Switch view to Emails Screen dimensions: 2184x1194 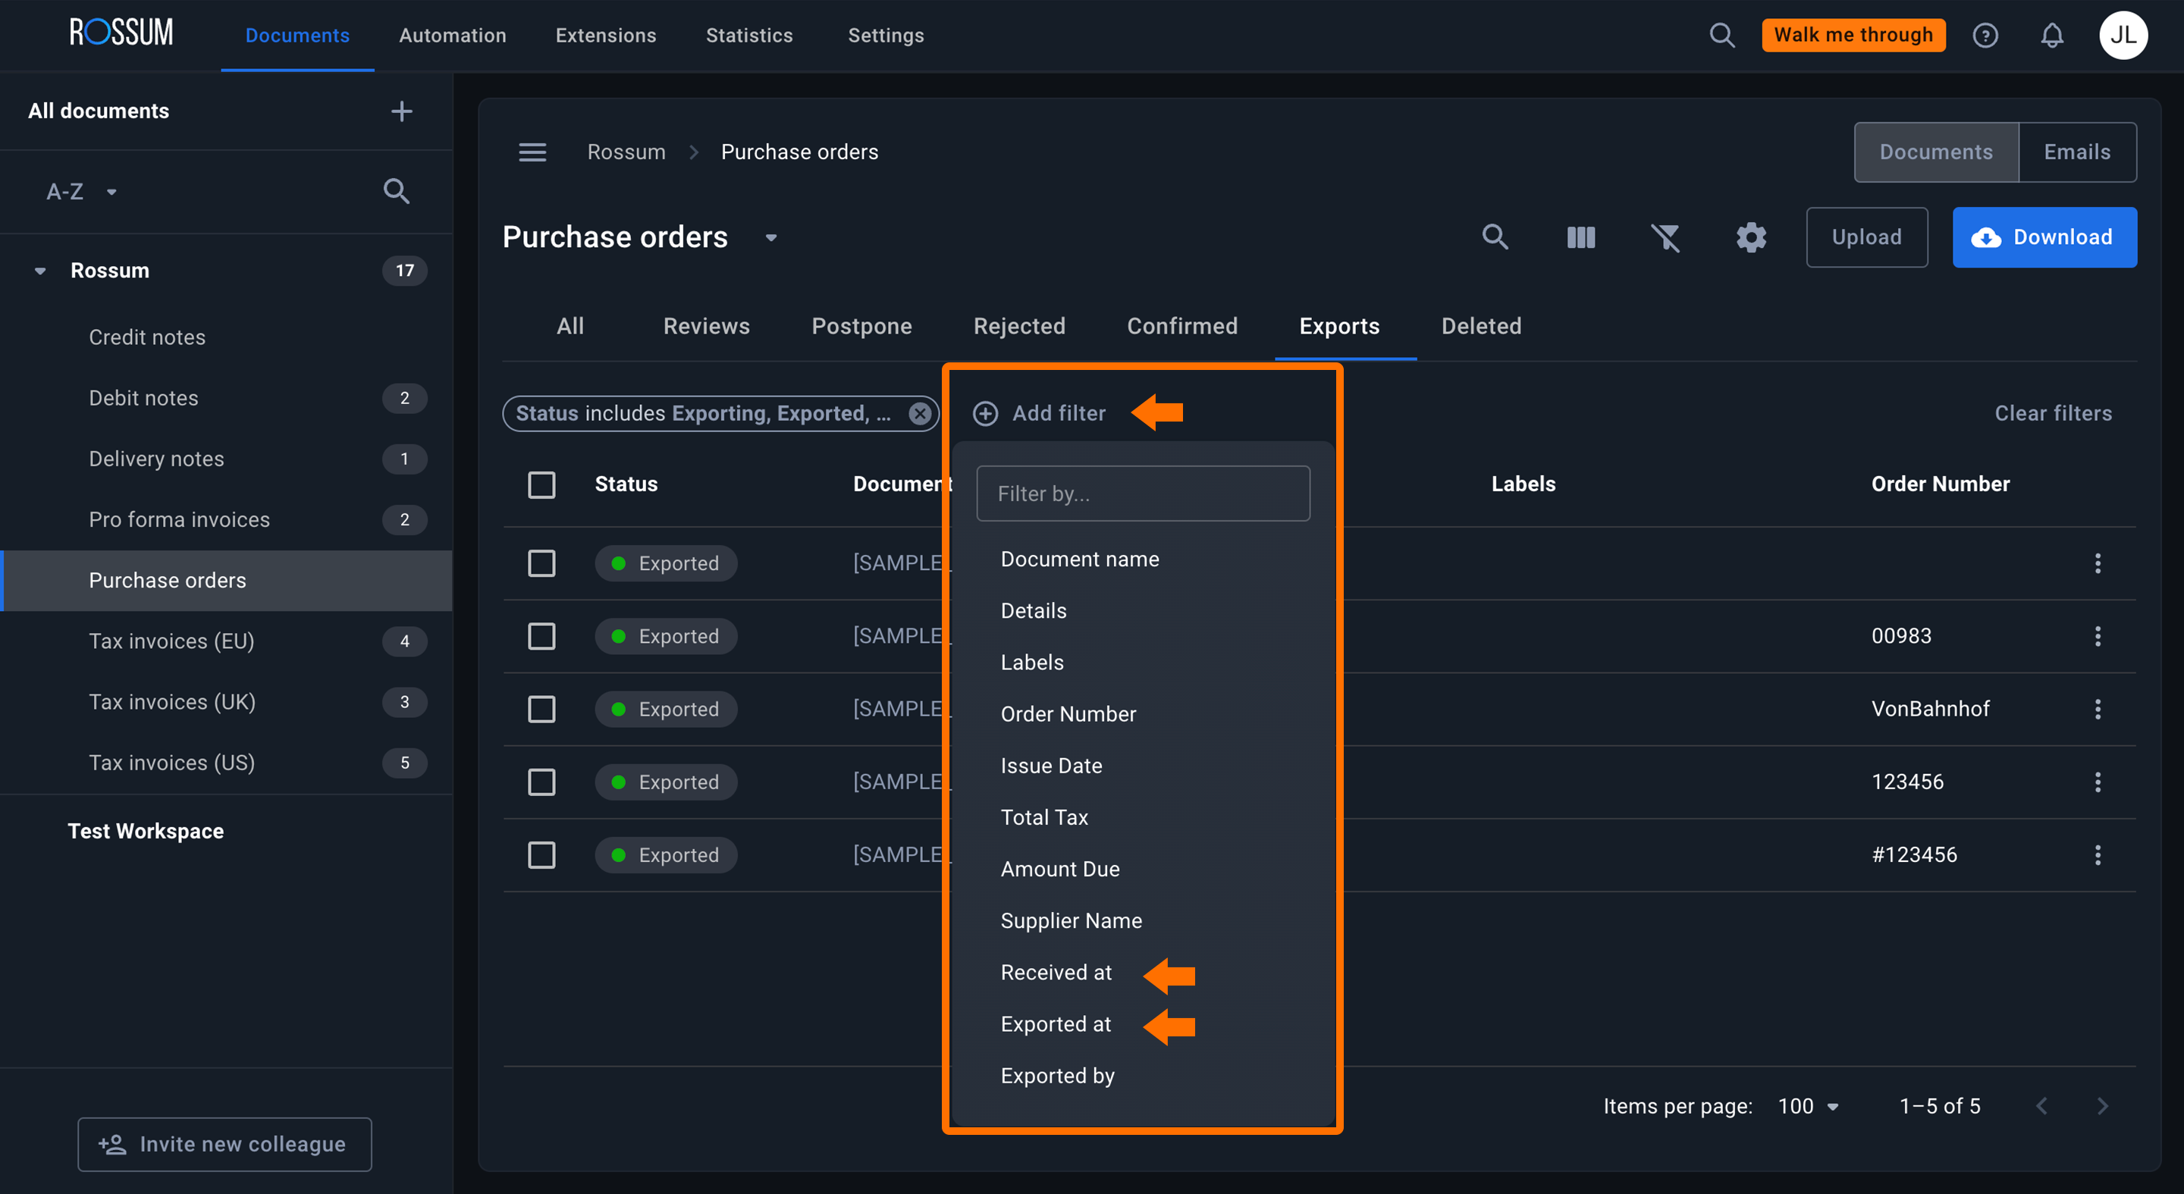[x=2077, y=152]
